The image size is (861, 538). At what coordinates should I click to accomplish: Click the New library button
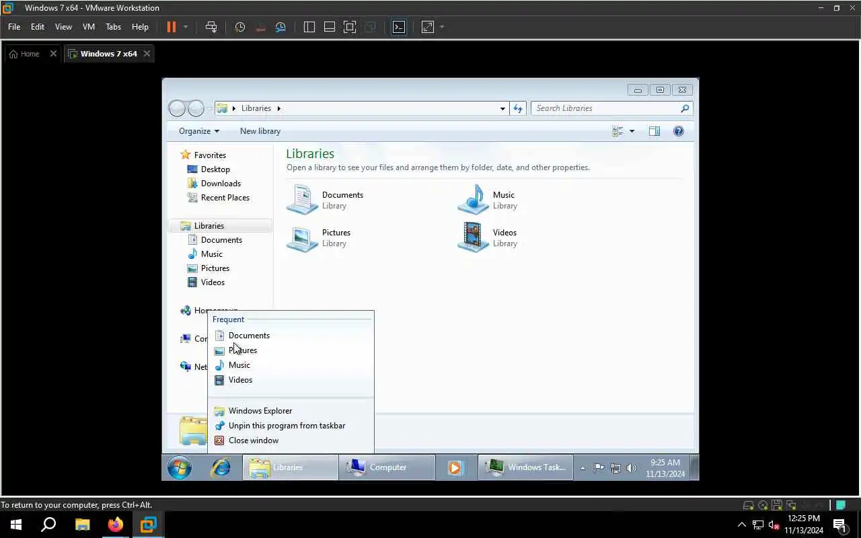260,131
